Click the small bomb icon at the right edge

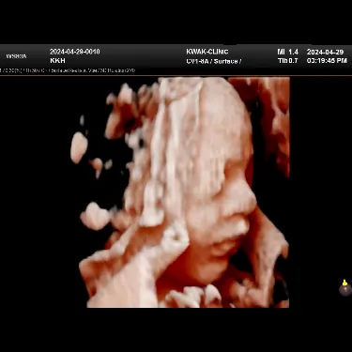pos(344,288)
